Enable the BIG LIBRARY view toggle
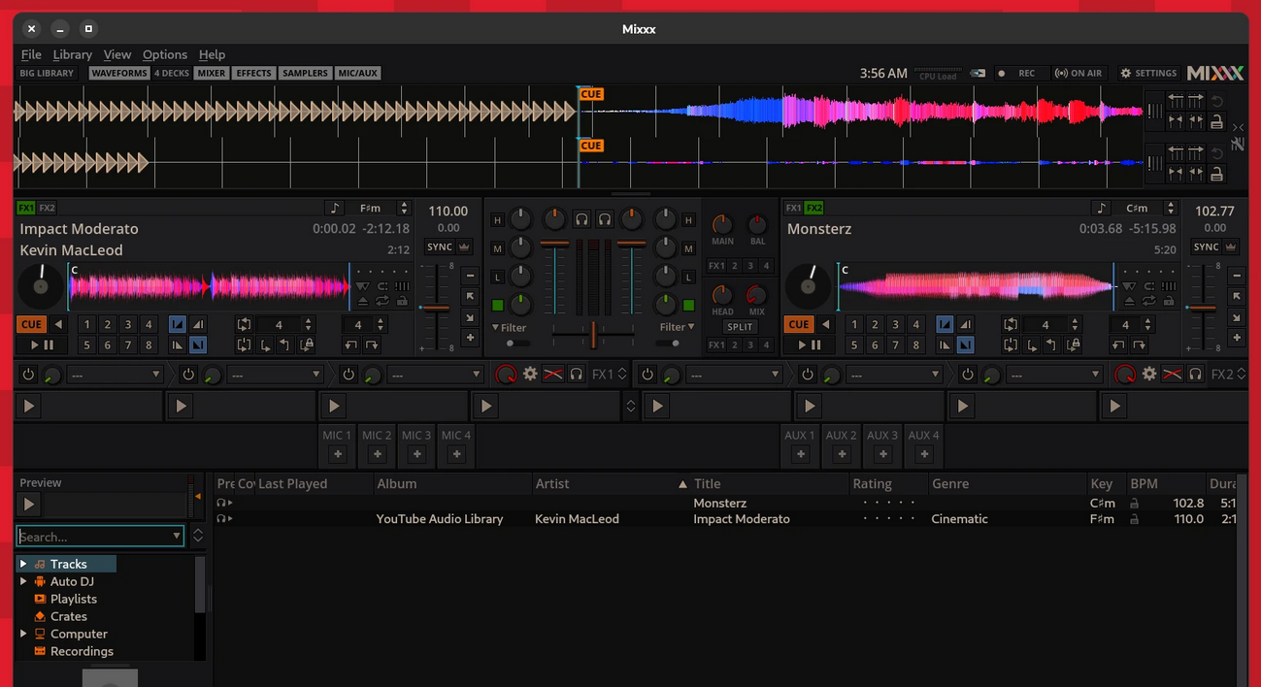This screenshot has height=687, width=1261. point(47,74)
